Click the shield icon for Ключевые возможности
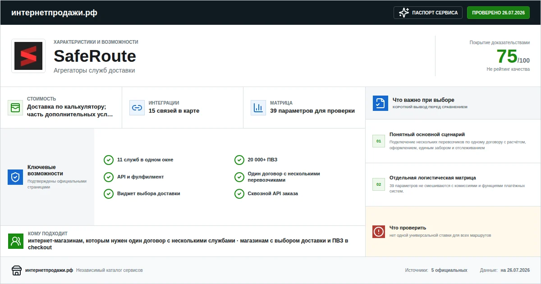Viewport: 541px width, 284px height. 15,177
